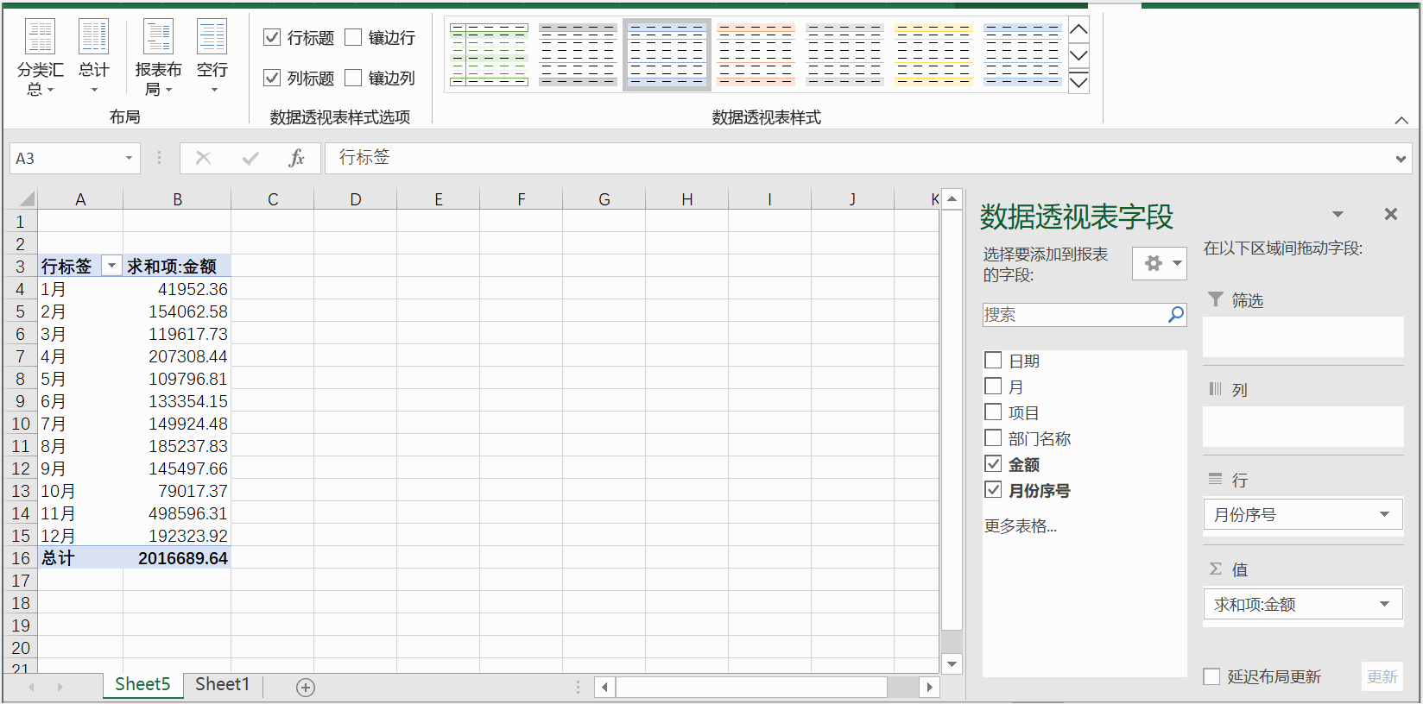Select the cell with 41952.36
The height and width of the screenshot is (704, 1423).
coord(177,289)
